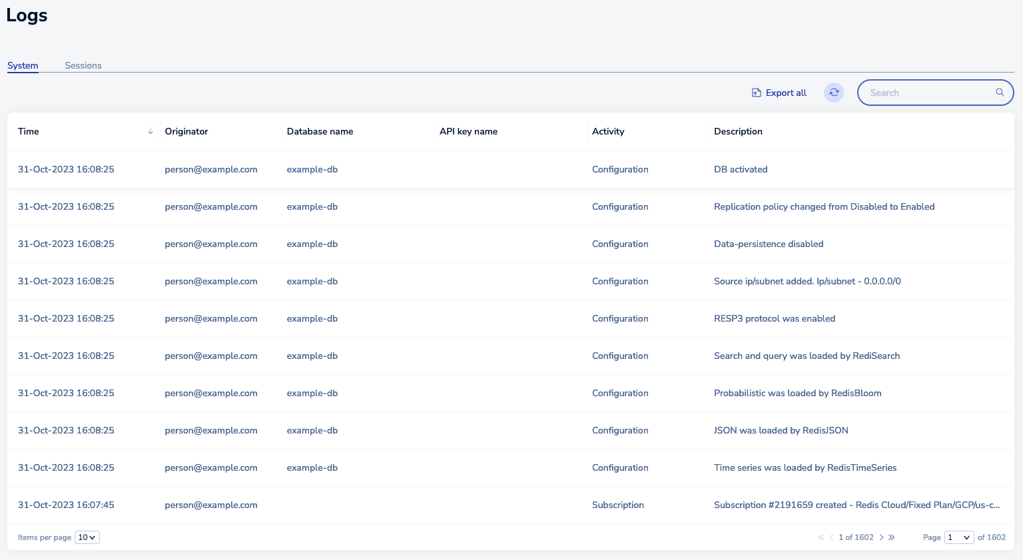
Task: Go to the previous page of logs
Action: tap(831, 537)
